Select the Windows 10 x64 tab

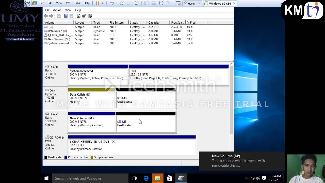pyautogui.click(x=220, y=4)
